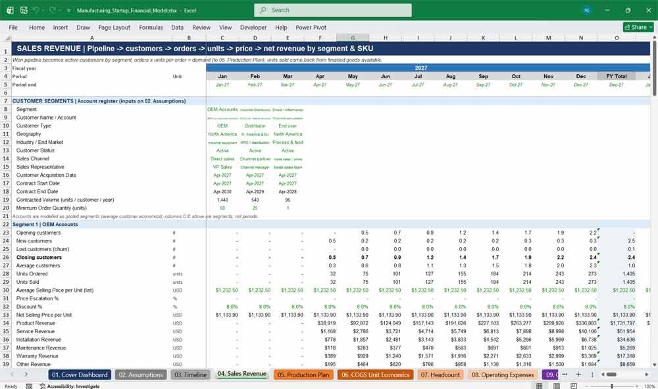The image size is (658, 389).
Task: Switch to the 01. Cover Dashboard sheet
Action: tap(80, 375)
